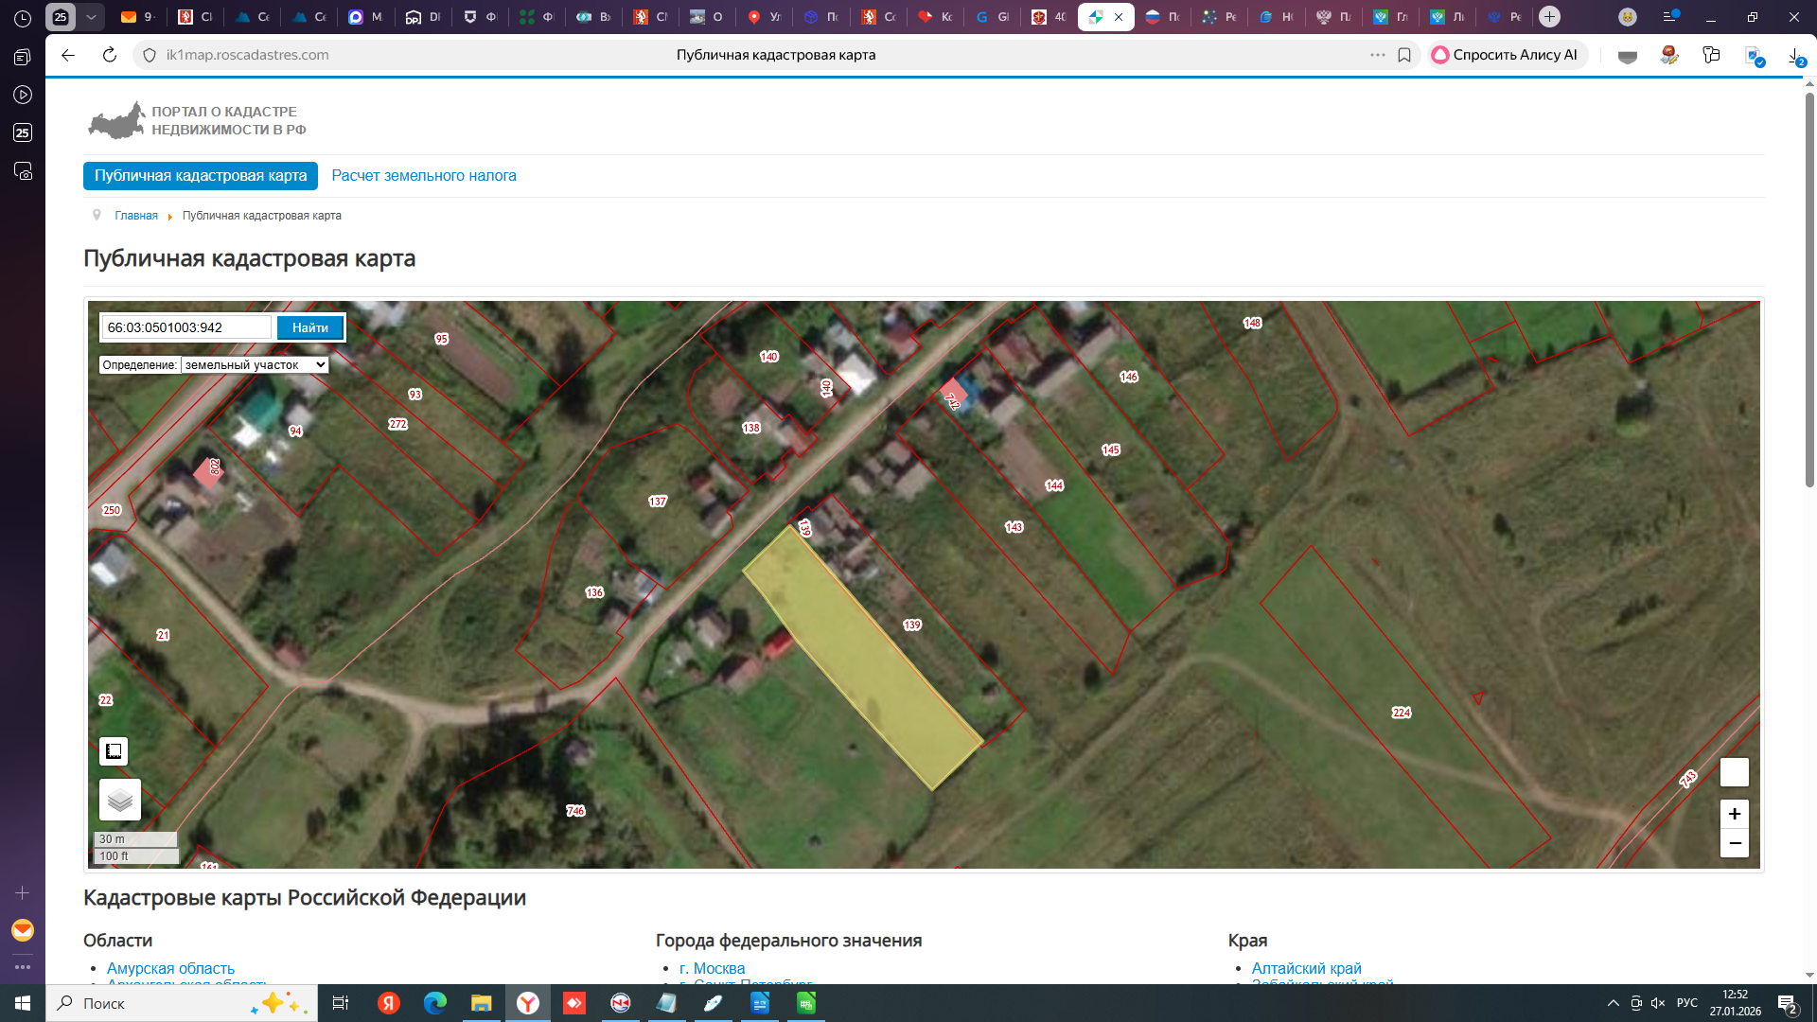Click the bookmark icon in address bar
Viewport: 1817px width, 1022px height.
tap(1404, 55)
